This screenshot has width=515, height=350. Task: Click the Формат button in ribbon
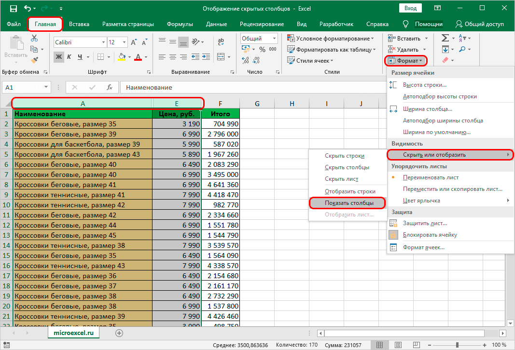tap(406, 61)
